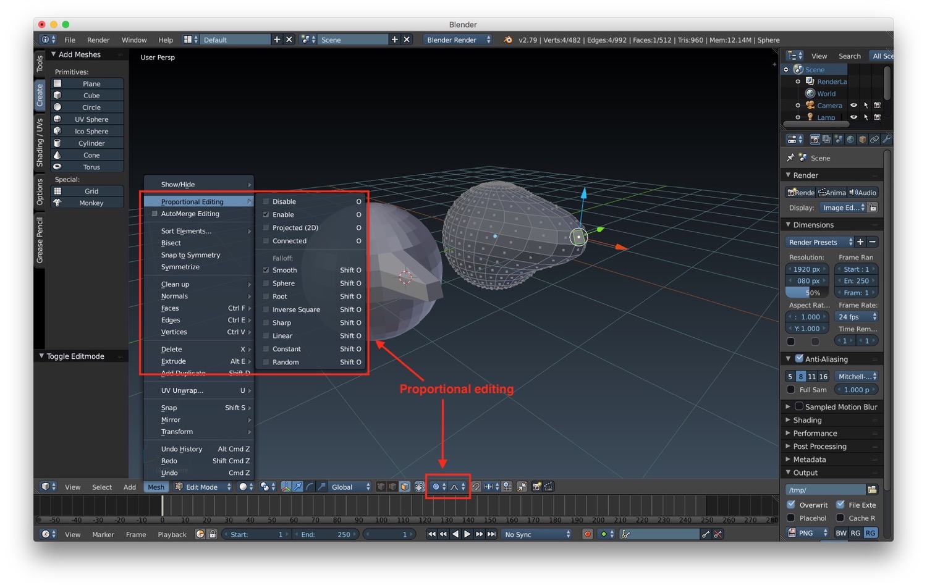Image resolution: width=927 pixels, height=588 pixels.
Task: Open the Edit Mode dropdown
Action: click(203, 487)
